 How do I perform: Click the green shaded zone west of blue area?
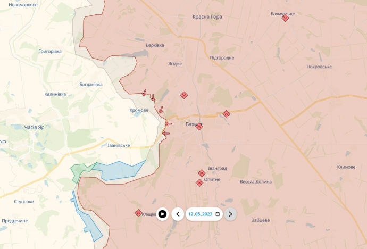tap(81, 172)
